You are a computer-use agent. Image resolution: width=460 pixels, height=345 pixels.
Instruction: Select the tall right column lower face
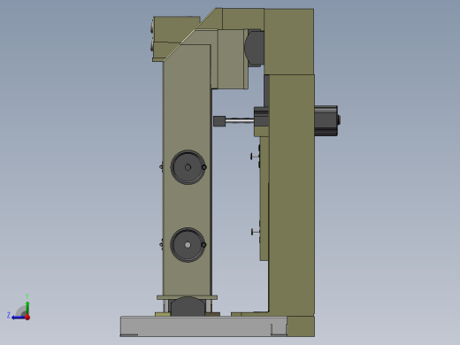[x=291, y=195]
